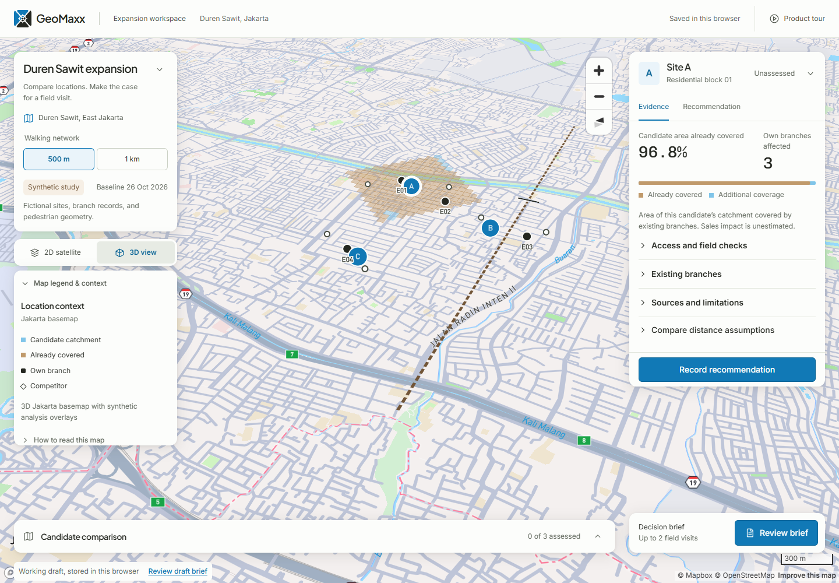Zoom out with the map minus button
839x583 pixels.
[x=599, y=96]
